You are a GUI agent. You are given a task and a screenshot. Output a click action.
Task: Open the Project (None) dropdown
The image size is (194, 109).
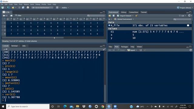click(185, 8)
